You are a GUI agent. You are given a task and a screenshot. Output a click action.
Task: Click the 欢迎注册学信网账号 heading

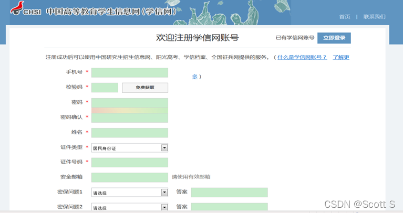198,38
